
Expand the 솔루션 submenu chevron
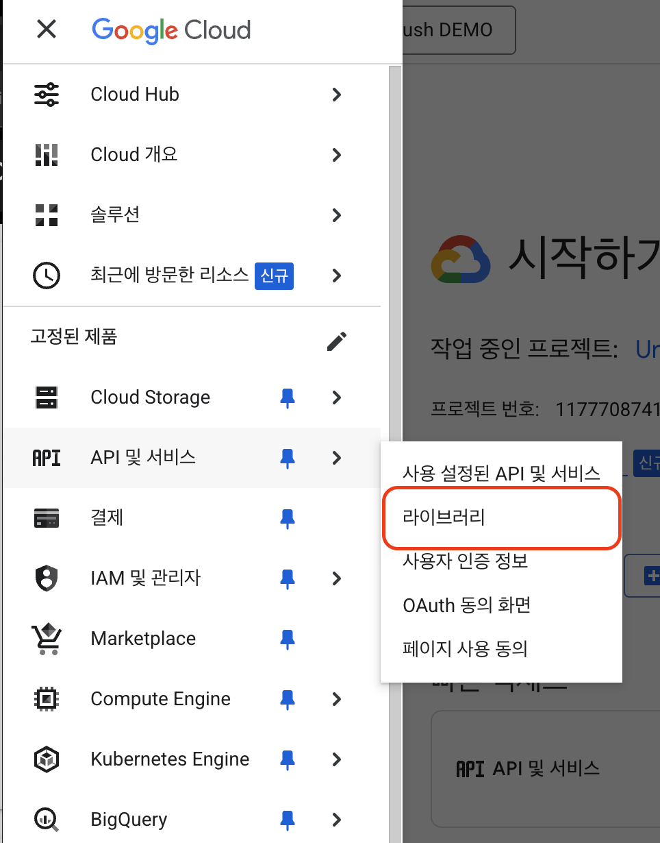pos(336,215)
